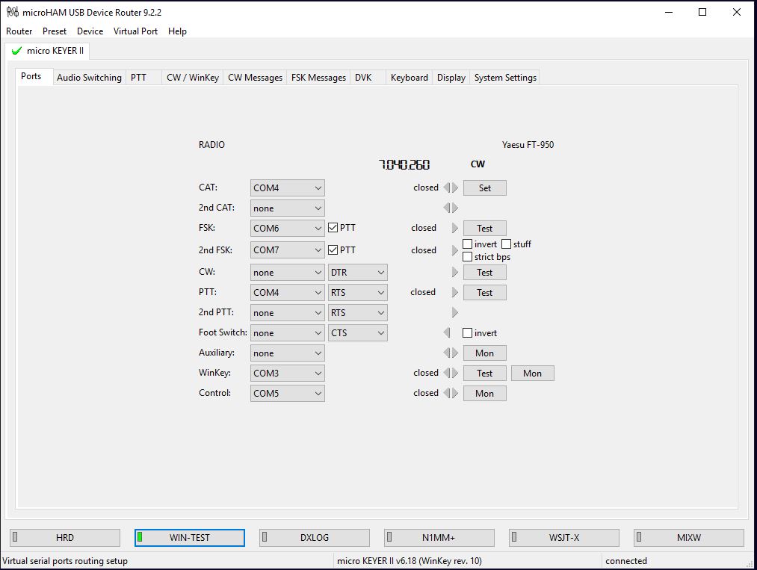Click the Auxiliary row data-flow arrows
The width and height of the screenshot is (757, 570).
click(451, 353)
